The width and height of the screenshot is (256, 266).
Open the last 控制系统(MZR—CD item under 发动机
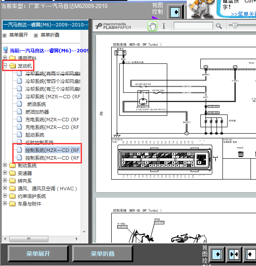pyautogui.click(x=52, y=158)
